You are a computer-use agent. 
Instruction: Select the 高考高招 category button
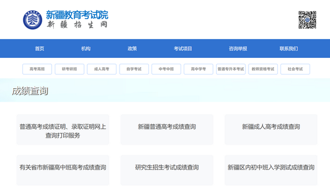37,69
